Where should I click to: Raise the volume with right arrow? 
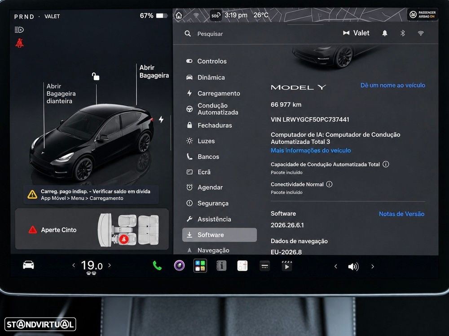point(373,267)
